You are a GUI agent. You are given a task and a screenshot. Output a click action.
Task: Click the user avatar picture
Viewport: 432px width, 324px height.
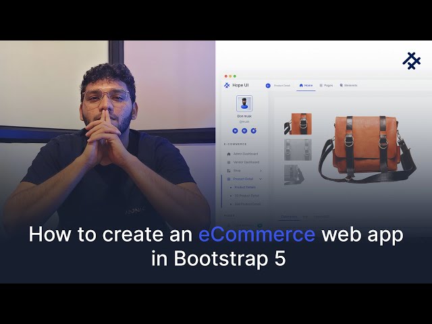click(x=244, y=103)
